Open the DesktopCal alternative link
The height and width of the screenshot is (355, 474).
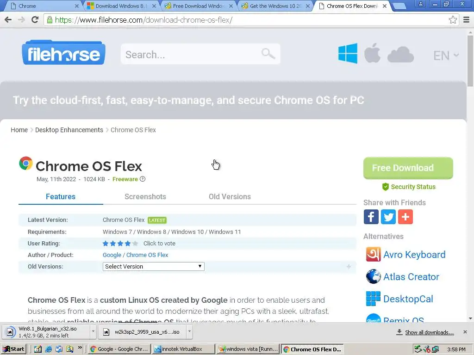pos(408,299)
